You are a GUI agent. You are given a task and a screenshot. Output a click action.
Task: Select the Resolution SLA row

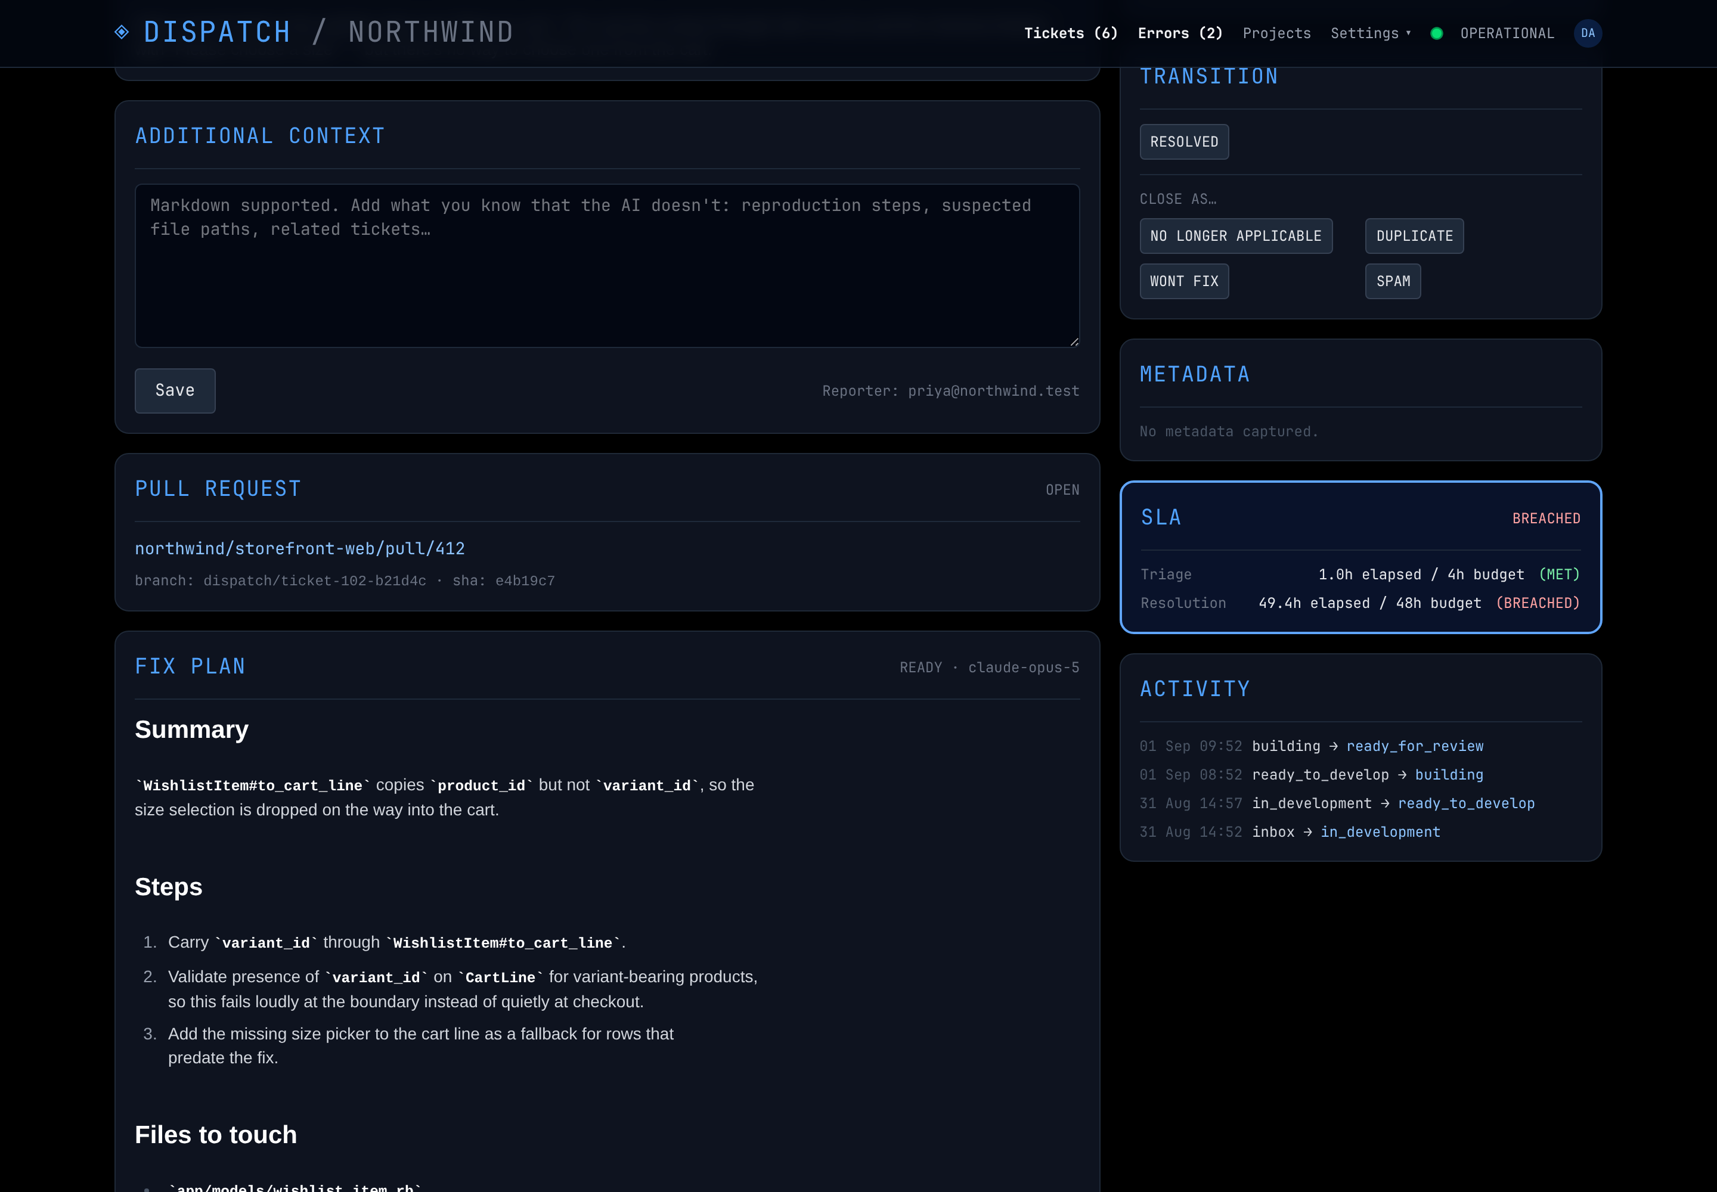click(1360, 604)
